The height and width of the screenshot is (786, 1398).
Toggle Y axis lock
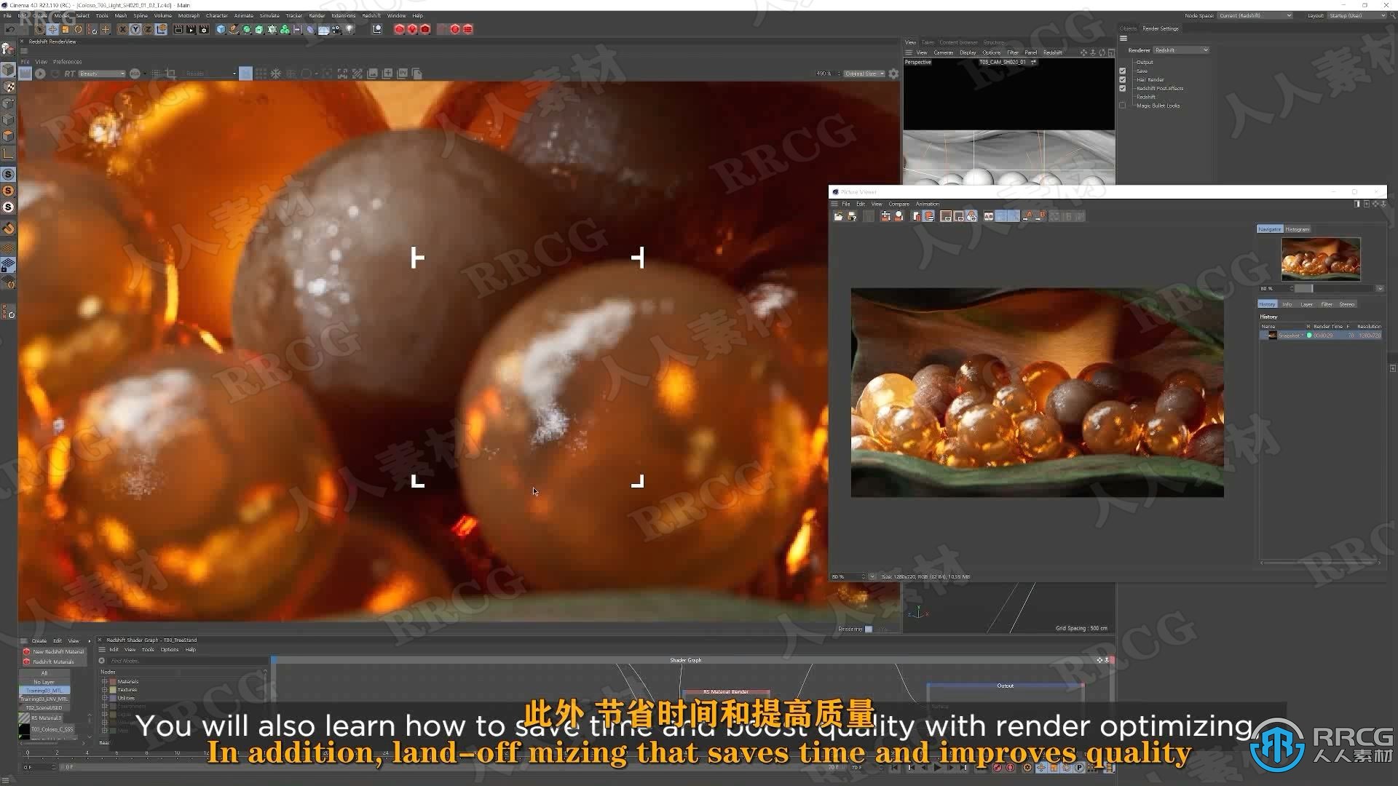tap(135, 30)
